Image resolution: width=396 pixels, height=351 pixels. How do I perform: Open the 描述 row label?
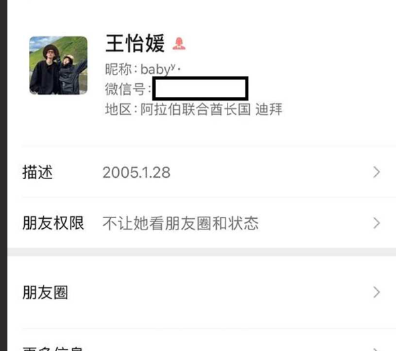pos(38,172)
